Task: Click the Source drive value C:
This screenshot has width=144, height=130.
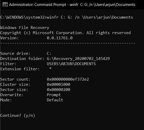Action: 49,53
